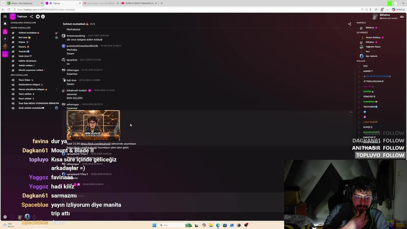Open the server with the brown thumbnail icon
This screenshot has width=407, height=229.
click(5, 46)
